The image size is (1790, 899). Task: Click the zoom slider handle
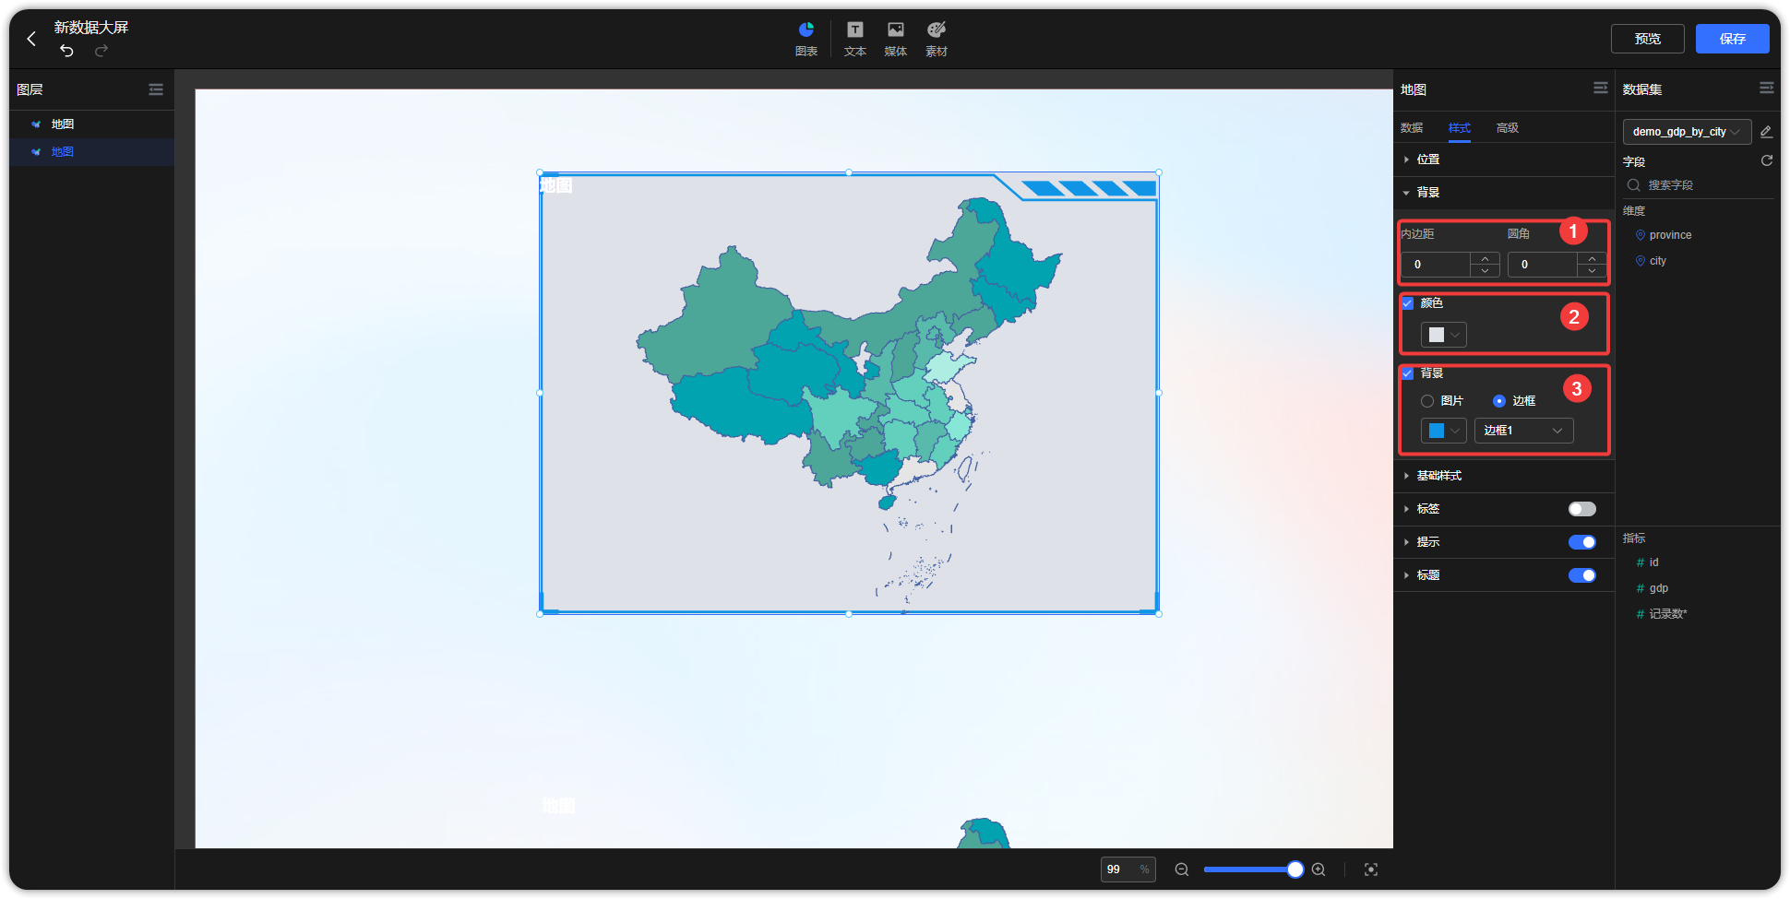pos(1295,869)
